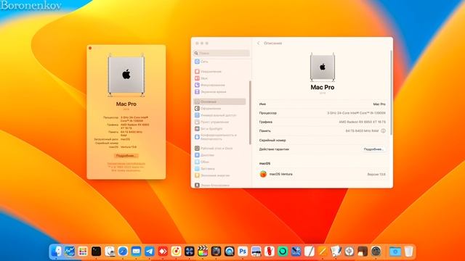Image resolution: width=465 pixels, height=261 pixels.
Task: Select Основные in the settings sidebar
Action: [219, 101]
